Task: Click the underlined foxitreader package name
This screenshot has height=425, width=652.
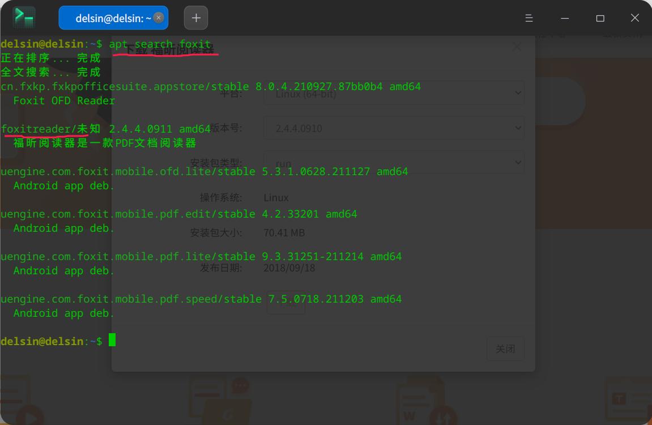Action: pos(37,129)
